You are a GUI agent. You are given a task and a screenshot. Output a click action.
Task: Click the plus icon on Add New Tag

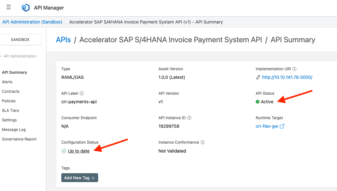coord(93,178)
